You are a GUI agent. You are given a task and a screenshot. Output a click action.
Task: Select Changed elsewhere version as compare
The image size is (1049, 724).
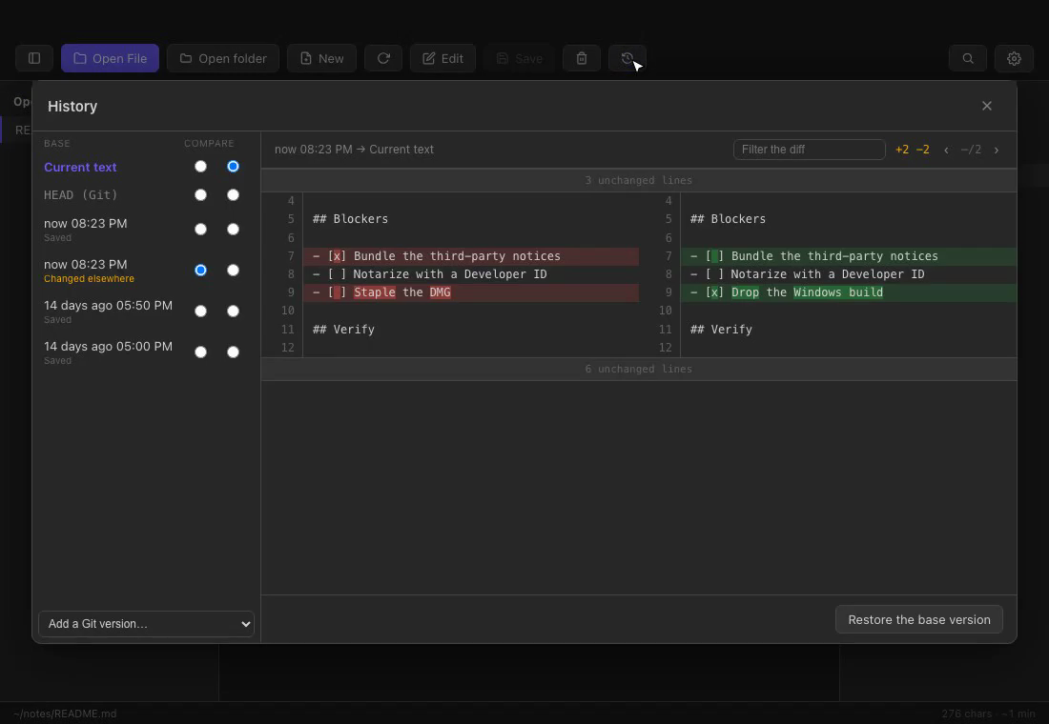click(x=233, y=271)
